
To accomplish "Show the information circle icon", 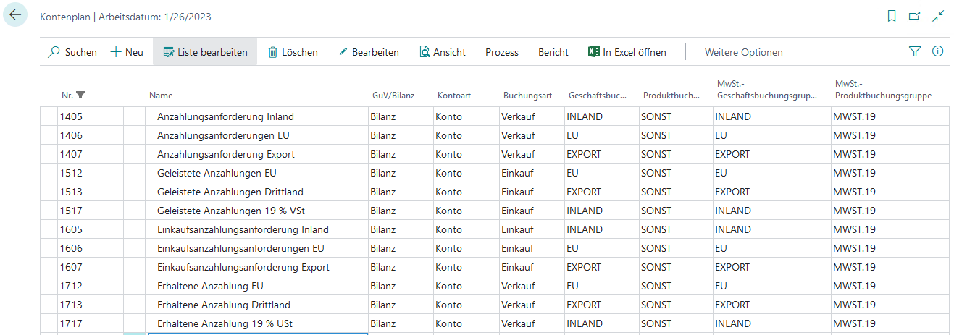I will [937, 52].
